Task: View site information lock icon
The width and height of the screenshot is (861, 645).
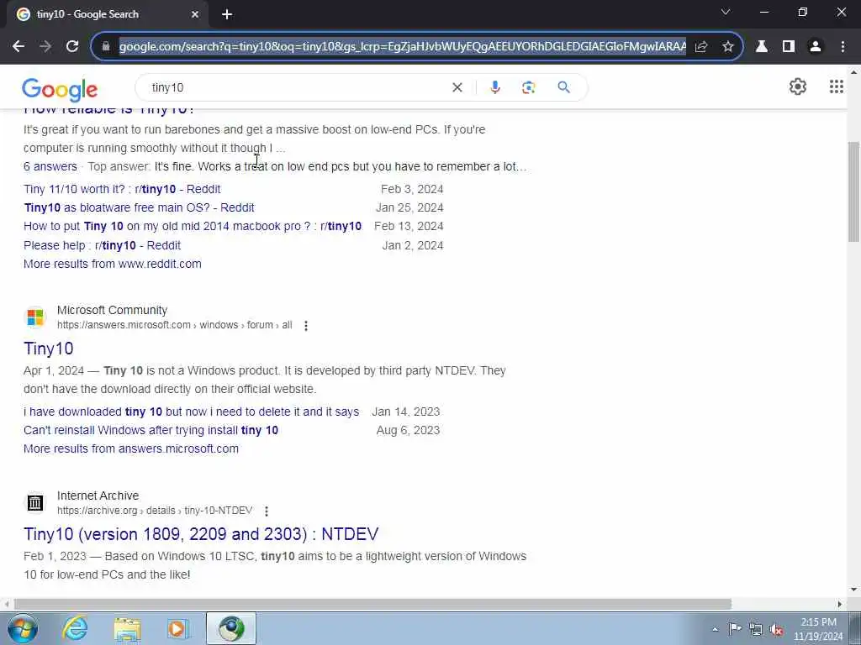Action: (x=106, y=47)
